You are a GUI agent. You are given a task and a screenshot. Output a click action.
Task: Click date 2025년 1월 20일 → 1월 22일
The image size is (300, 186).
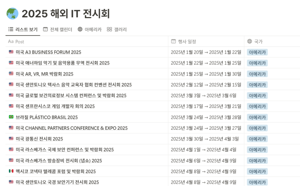point(206,52)
